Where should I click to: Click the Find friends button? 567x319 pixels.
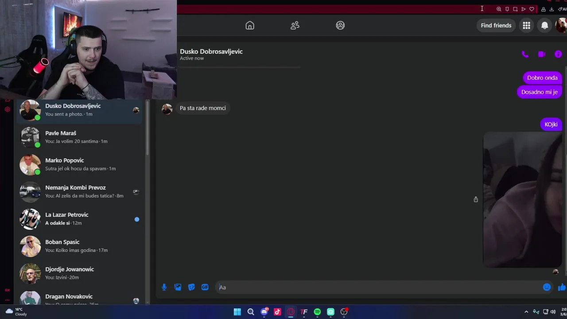coord(496,25)
